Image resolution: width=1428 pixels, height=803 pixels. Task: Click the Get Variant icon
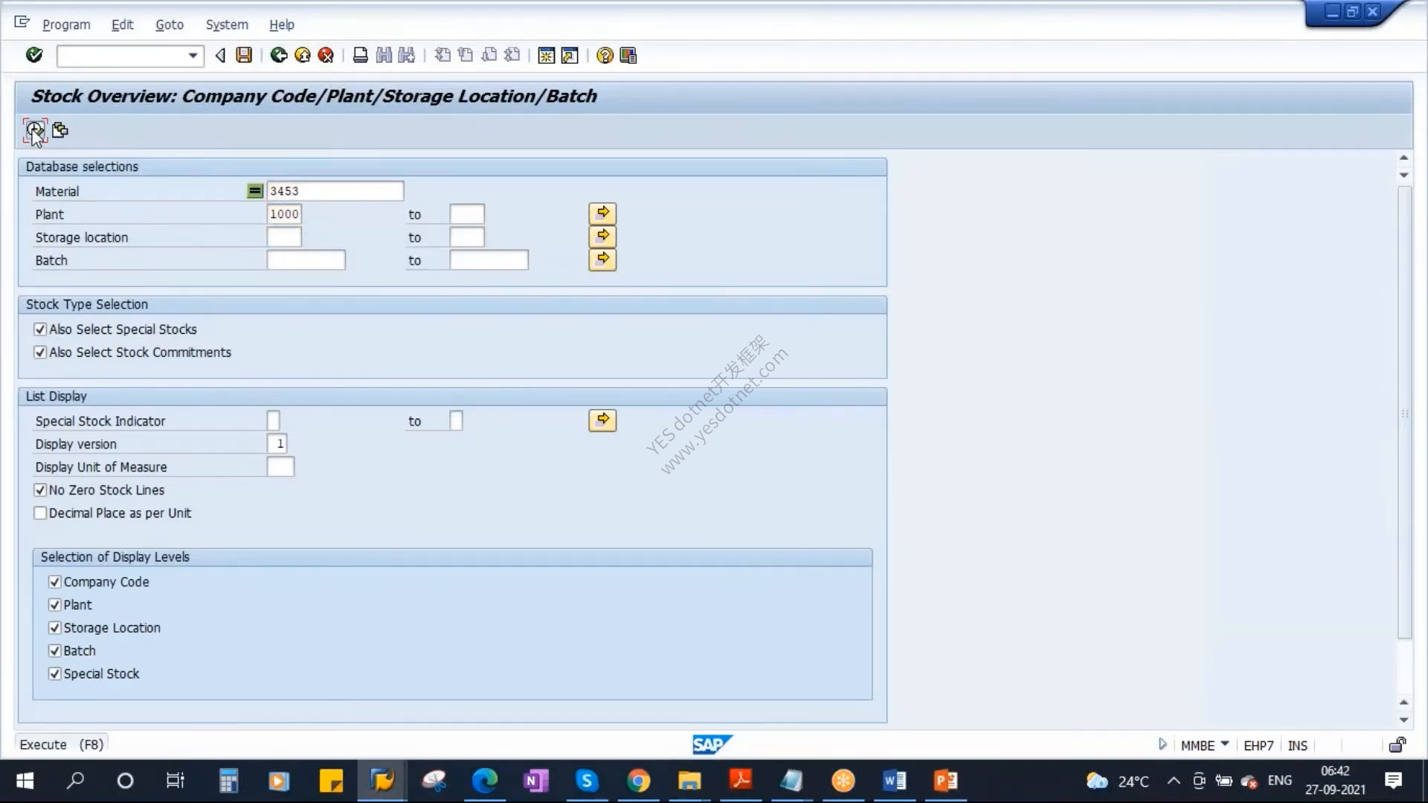tap(60, 131)
